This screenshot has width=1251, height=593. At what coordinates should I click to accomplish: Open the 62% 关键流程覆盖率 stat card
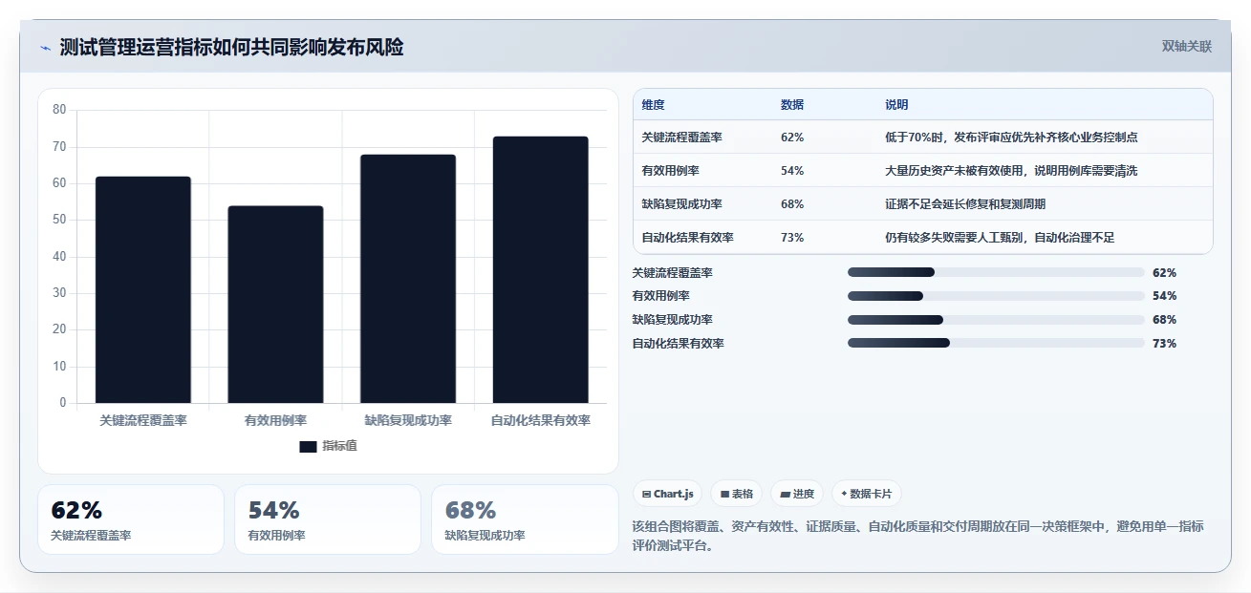tap(131, 519)
